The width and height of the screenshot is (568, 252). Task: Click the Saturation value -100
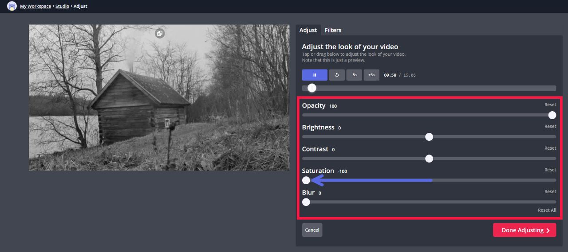pos(342,171)
